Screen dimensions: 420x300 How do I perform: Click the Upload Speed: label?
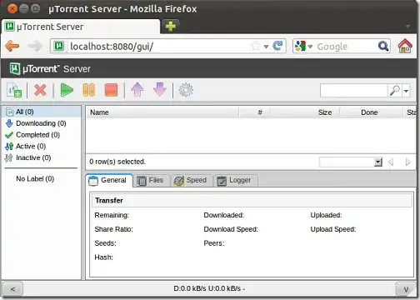333,229
